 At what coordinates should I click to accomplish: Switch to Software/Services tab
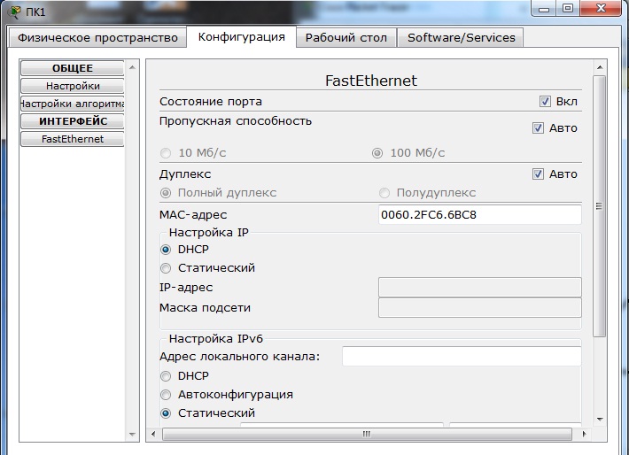461,38
